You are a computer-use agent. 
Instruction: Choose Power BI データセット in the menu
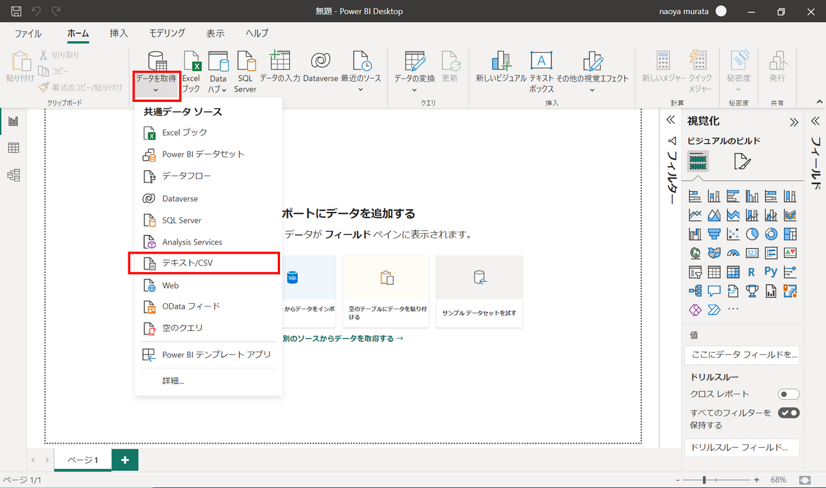(x=207, y=154)
